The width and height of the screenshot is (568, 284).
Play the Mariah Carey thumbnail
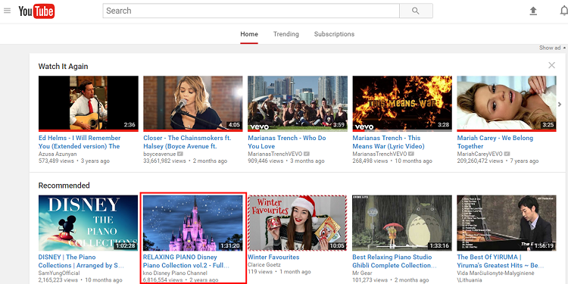point(507,103)
